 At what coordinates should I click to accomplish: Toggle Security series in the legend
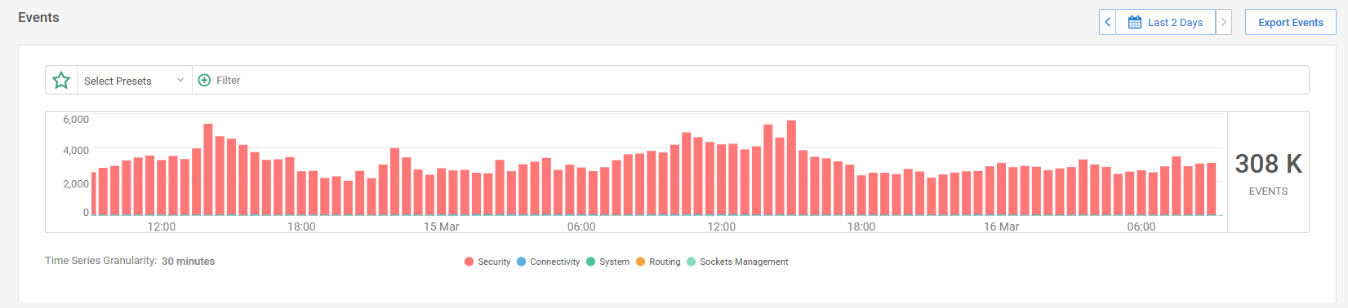(x=487, y=262)
